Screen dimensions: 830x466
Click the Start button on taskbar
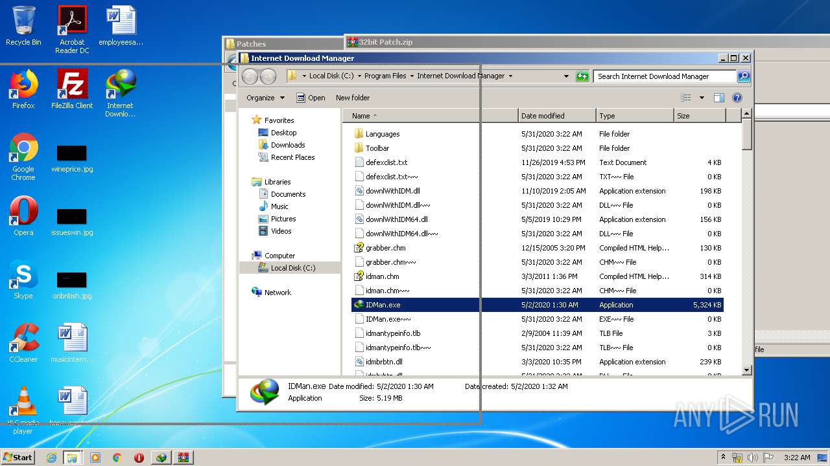pos(18,458)
